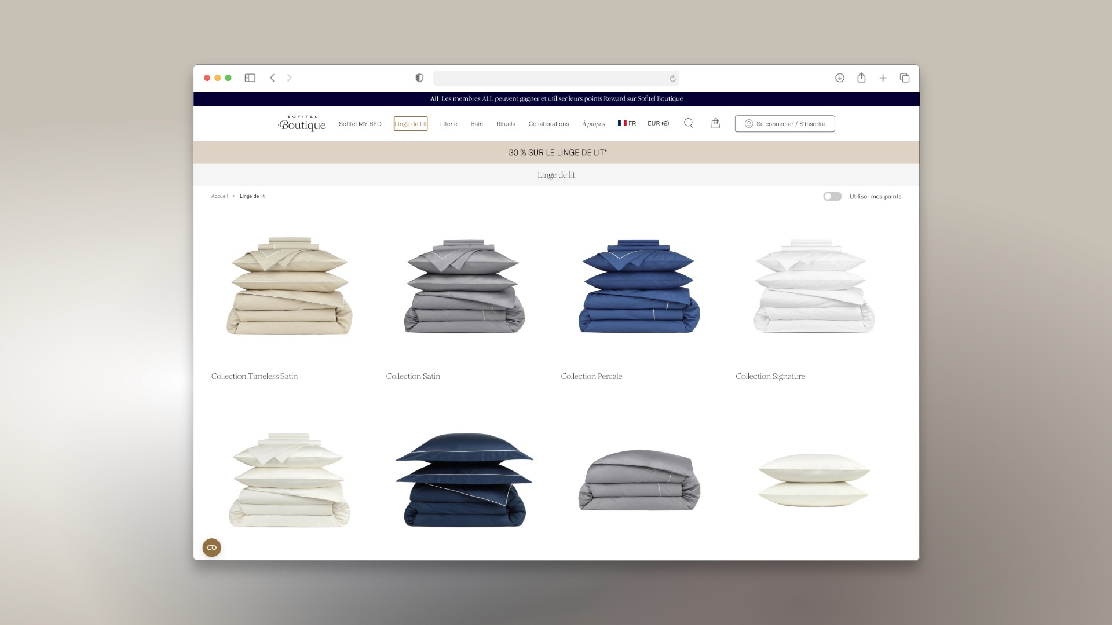
Task: Open the shopping bag cart icon
Action: point(715,123)
